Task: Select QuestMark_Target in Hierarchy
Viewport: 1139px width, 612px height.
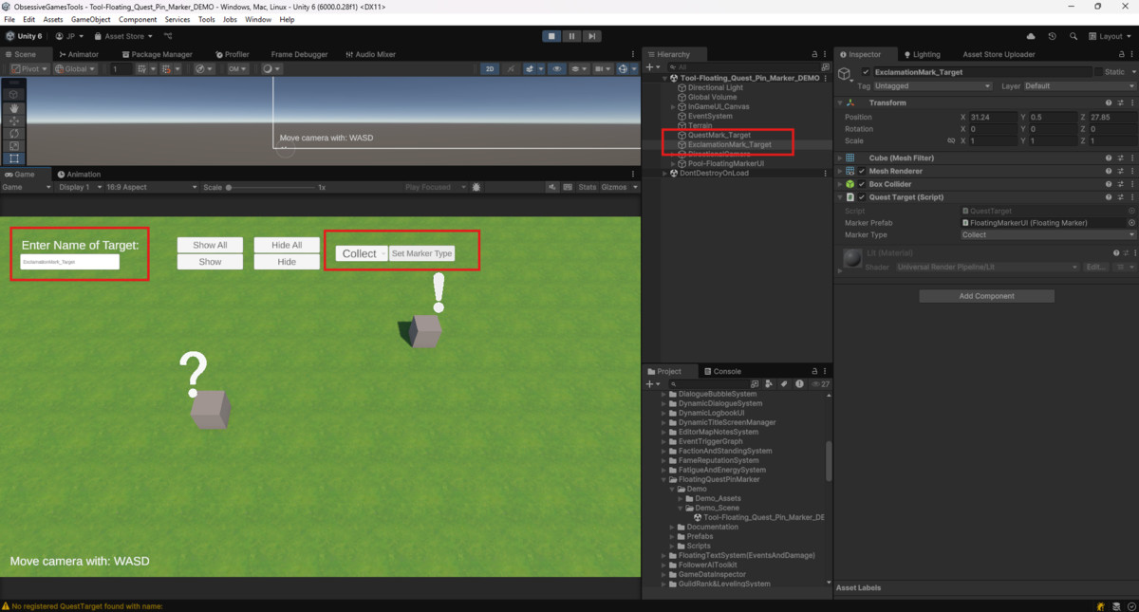Action: click(x=719, y=135)
